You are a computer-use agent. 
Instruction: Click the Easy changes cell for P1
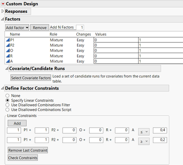pyautogui.click(x=81, y=40)
